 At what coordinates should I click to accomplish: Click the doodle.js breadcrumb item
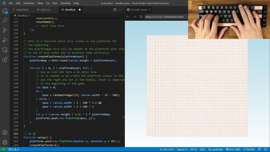pyautogui.click(x=22, y=15)
